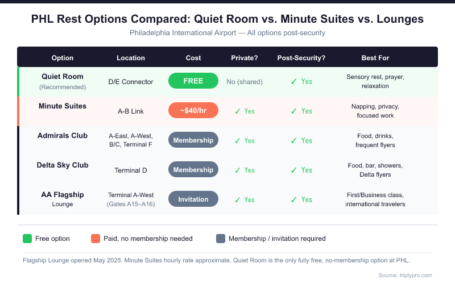Select the Quiet Room row title
455x284 pixels.
coord(63,77)
